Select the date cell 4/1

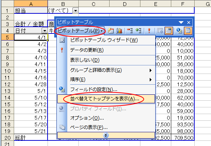pyautogui.click(x=31, y=38)
